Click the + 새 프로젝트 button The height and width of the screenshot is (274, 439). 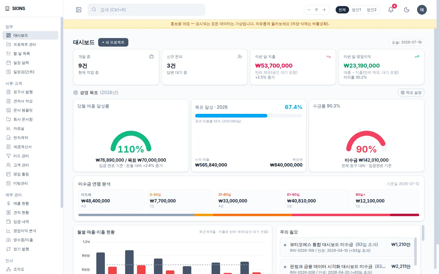tap(113, 42)
